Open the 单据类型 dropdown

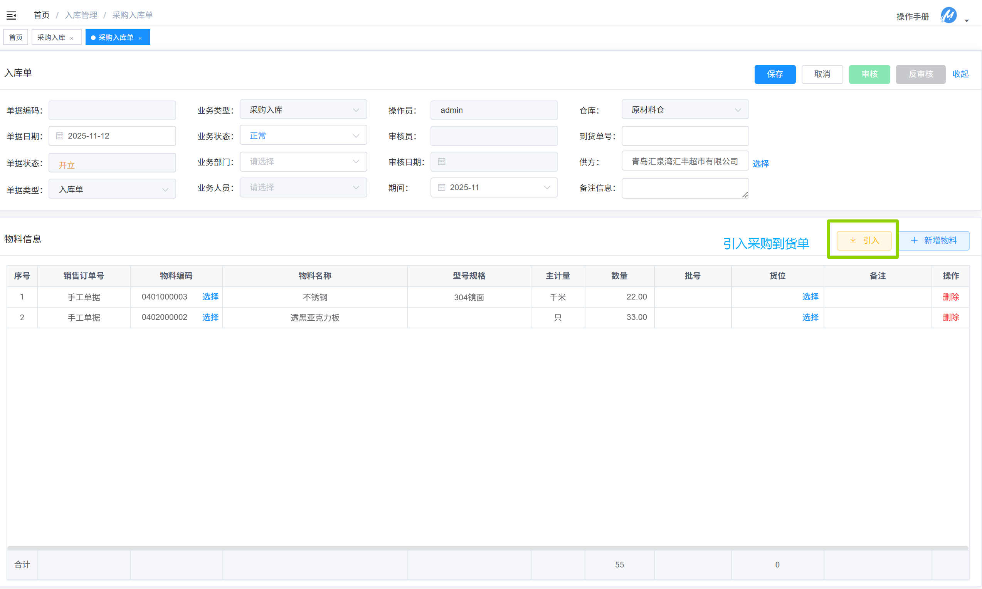point(113,189)
